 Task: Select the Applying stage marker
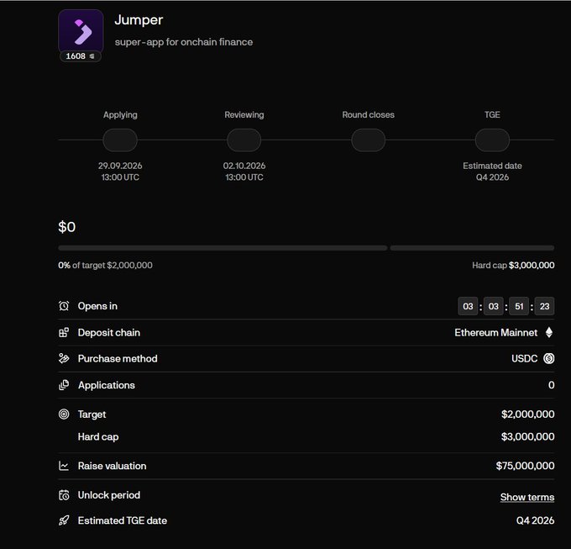click(x=120, y=140)
